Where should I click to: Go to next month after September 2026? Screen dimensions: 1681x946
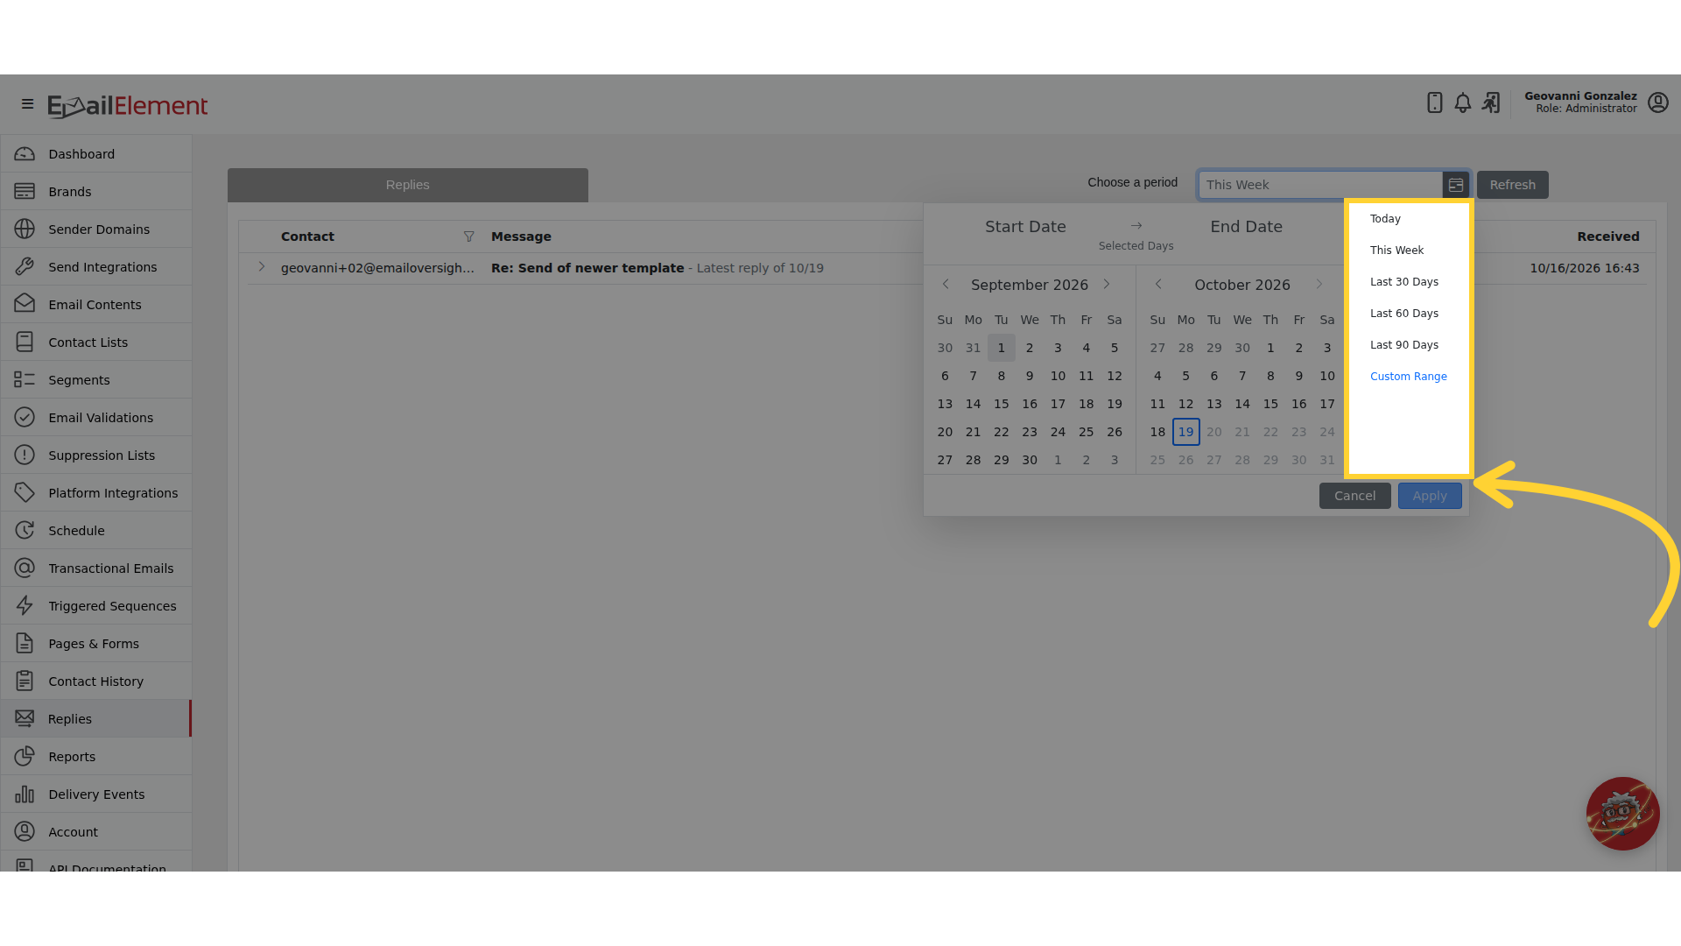click(x=1107, y=285)
